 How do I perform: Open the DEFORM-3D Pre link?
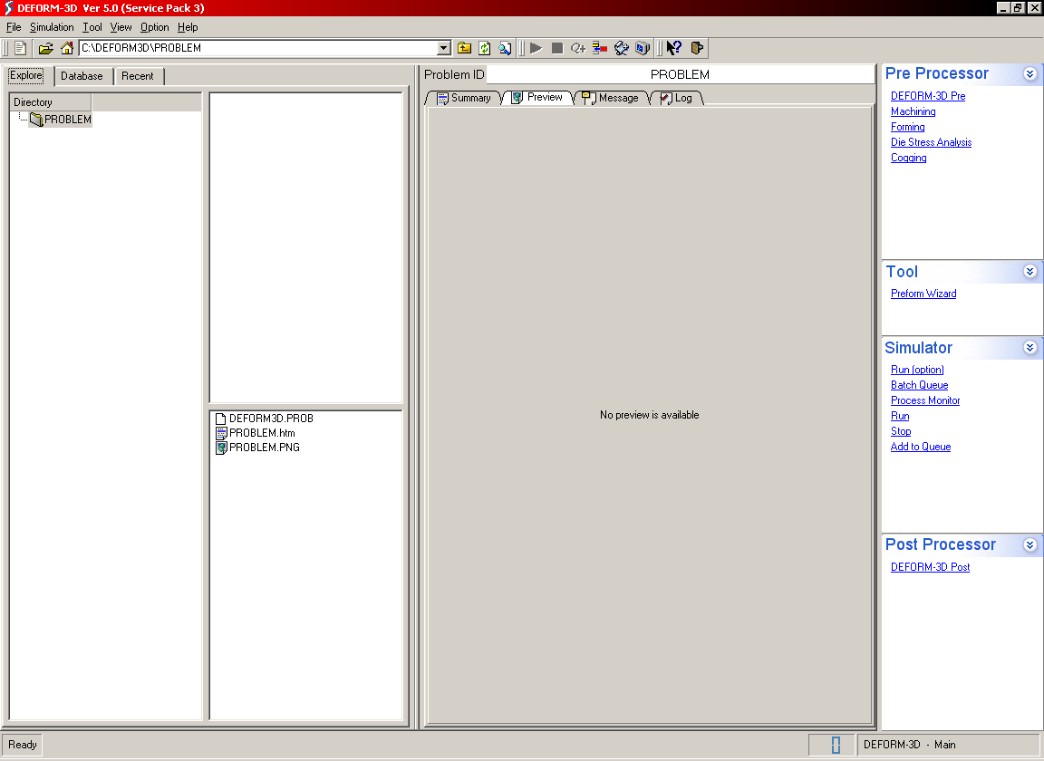tap(927, 96)
